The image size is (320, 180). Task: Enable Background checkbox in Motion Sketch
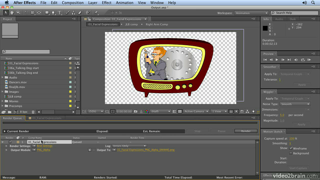coord(291,153)
